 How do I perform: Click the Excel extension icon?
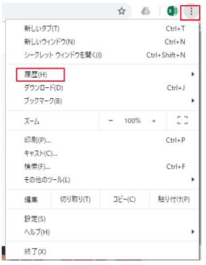click(x=173, y=11)
